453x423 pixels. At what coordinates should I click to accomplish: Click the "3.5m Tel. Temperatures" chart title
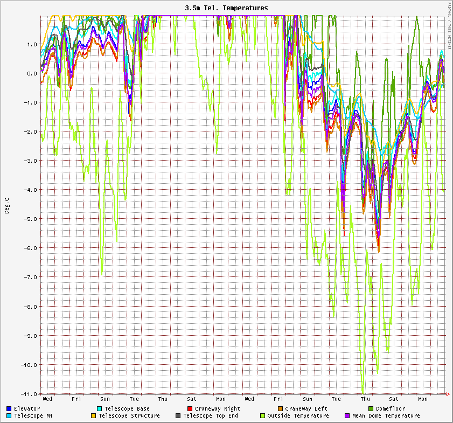pos(226,8)
